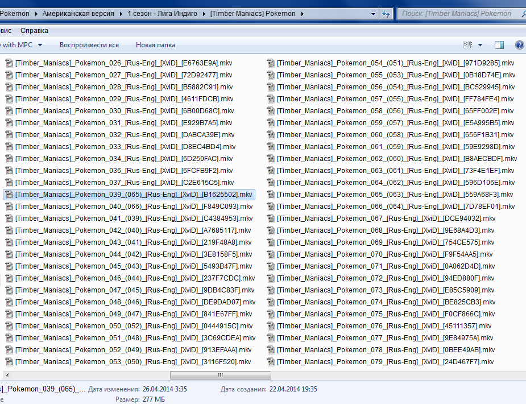Click creation date value 22.04.2014 19:35
This screenshot has width=526, height=404.
293,389
